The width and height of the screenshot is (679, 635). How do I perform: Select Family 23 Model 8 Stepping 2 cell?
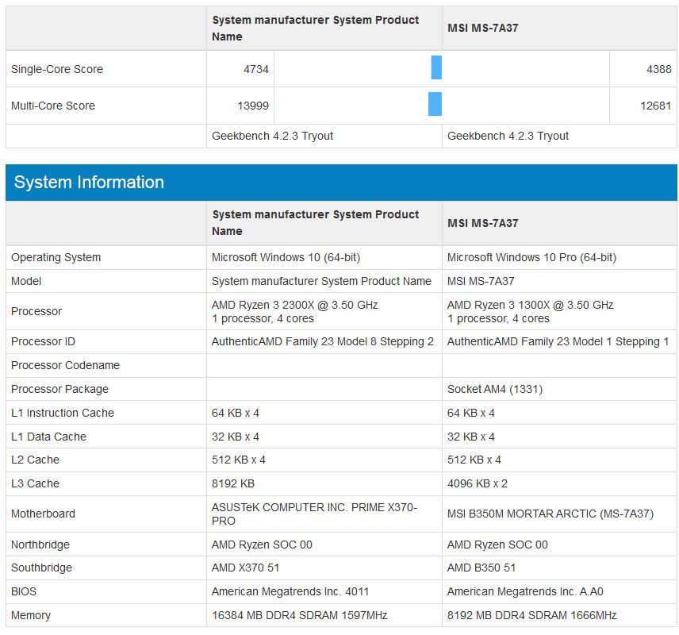point(323,341)
